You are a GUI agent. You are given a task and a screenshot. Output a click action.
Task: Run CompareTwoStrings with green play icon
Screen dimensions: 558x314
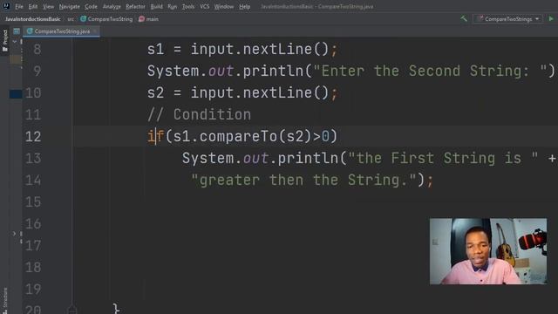coord(551,18)
